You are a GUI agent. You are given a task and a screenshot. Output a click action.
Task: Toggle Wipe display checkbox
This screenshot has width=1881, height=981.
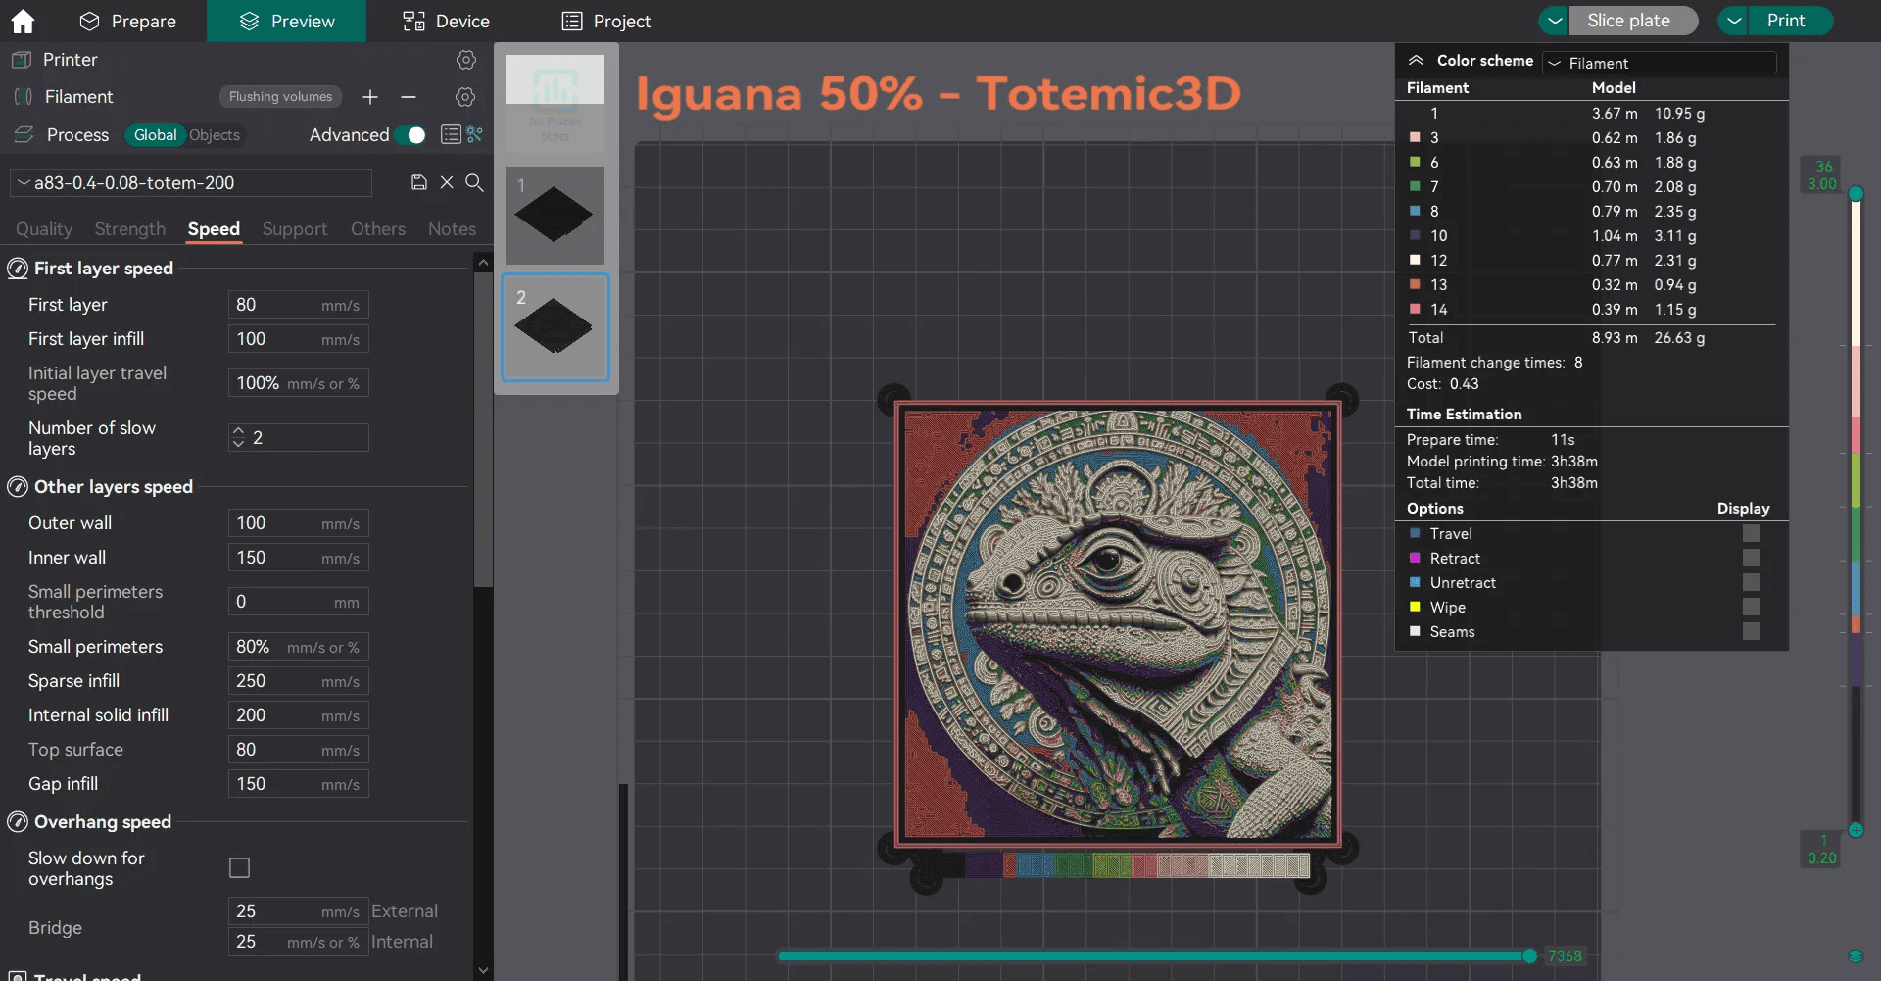pos(1752,608)
